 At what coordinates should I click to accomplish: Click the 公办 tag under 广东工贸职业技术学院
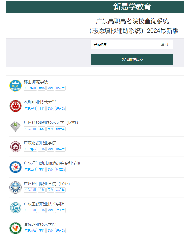50,210
